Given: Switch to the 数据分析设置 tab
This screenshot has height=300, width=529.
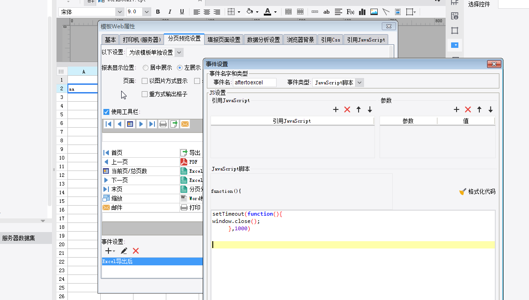Looking at the screenshot, I should click(263, 40).
